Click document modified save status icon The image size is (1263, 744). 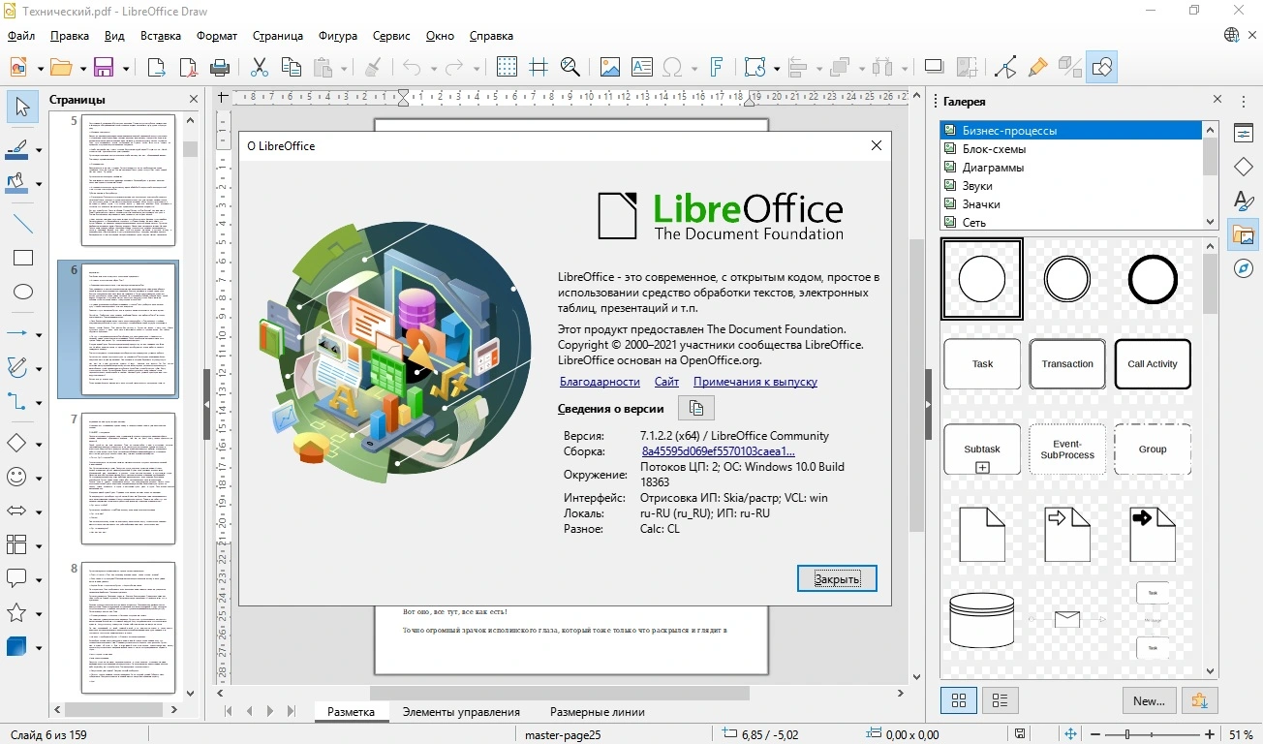[x=1020, y=735]
